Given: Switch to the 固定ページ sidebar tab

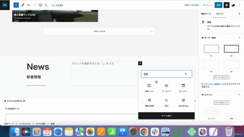Looking at the screenshot, I should click(x=206, y=14).
